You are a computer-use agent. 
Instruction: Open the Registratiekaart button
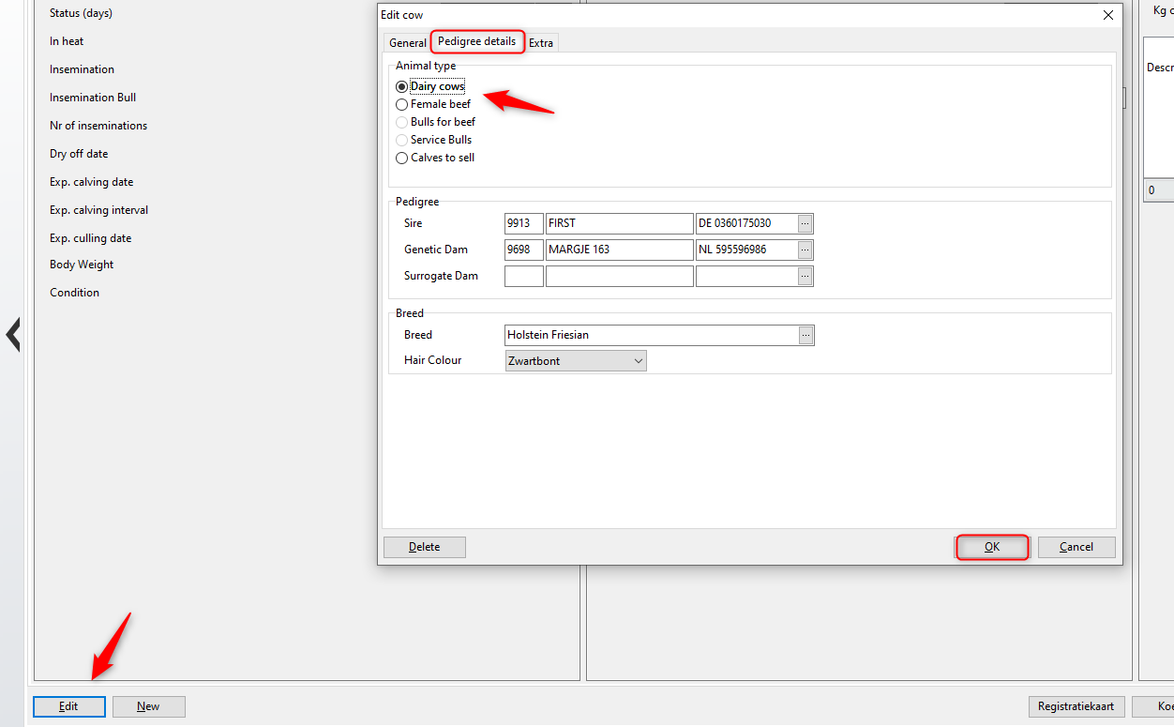[1076, 706]
